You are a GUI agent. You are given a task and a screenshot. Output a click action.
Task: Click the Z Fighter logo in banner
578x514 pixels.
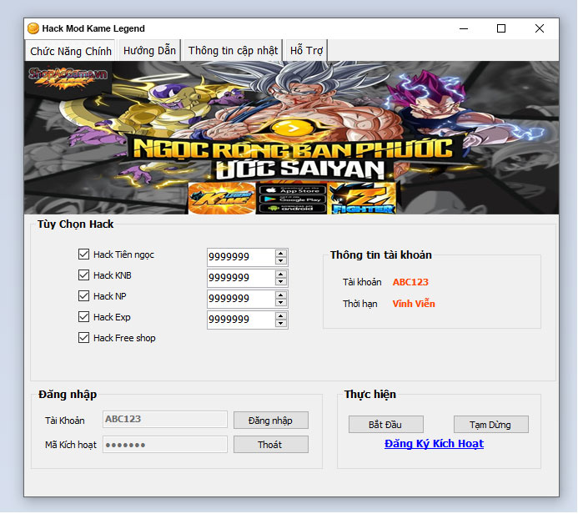[x=362, y=199]
